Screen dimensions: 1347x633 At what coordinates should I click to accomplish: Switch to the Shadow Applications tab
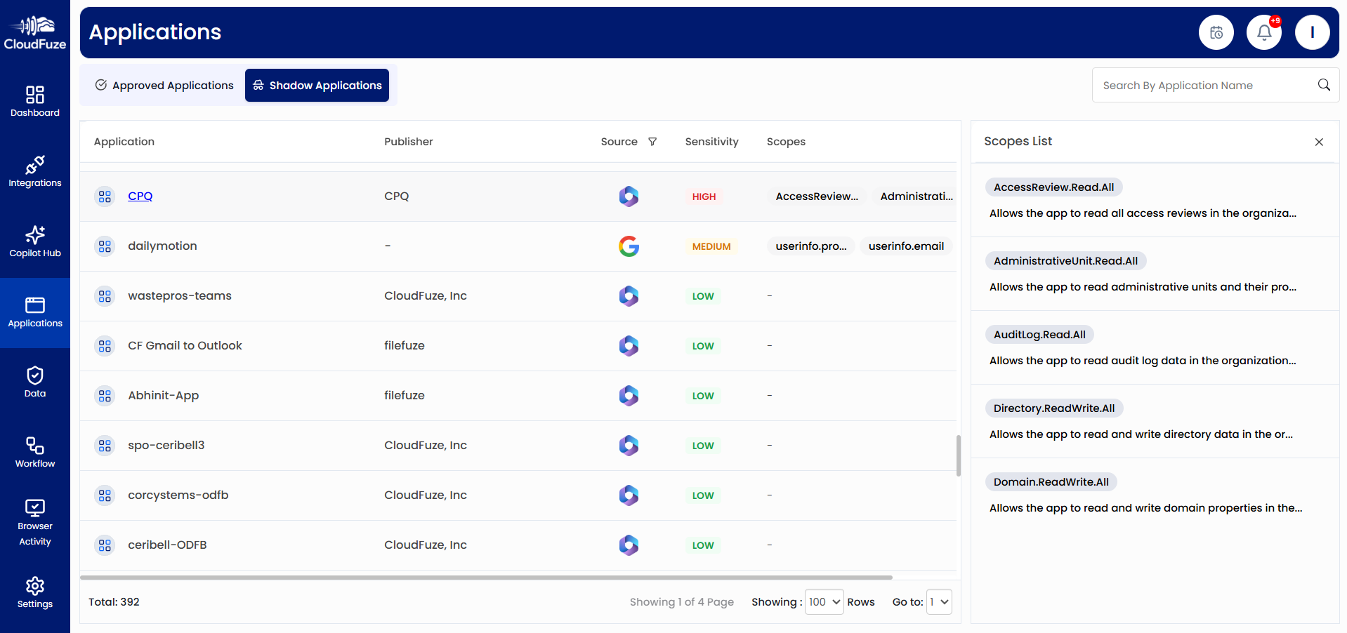click(x=317, y=85)
